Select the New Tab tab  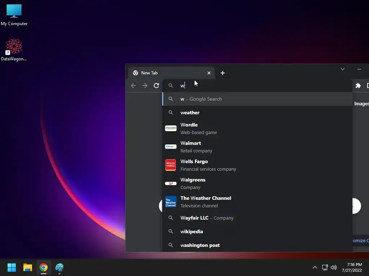171,73
